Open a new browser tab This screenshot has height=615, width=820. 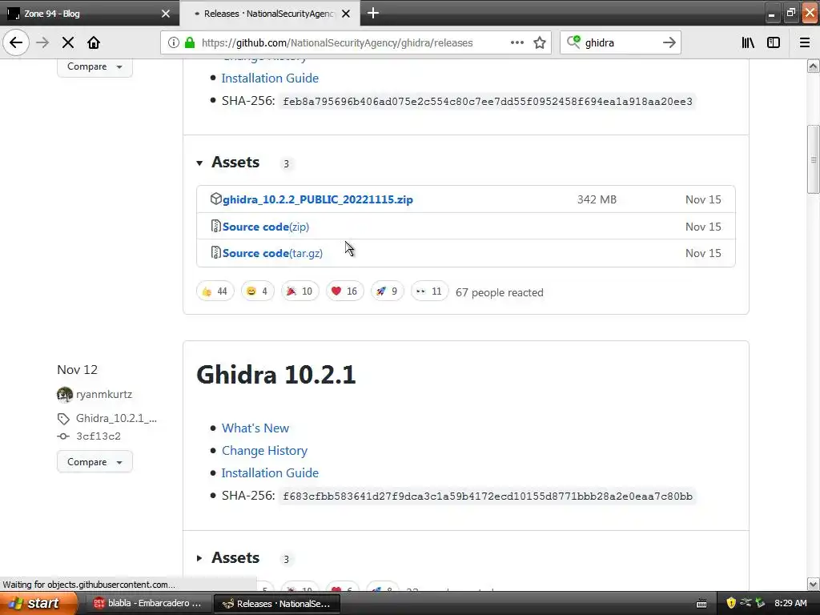click(x=373, y=13)
